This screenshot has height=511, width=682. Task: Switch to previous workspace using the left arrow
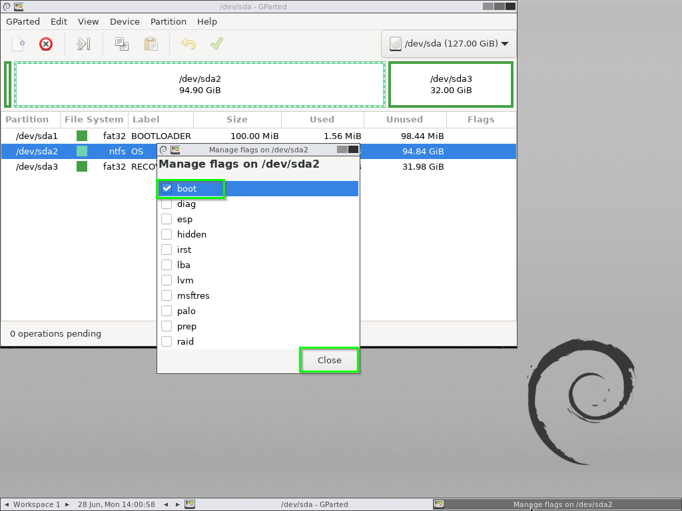point(7,504)
